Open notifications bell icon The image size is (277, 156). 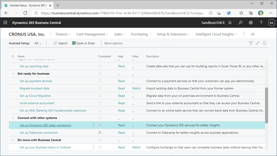(x=230, y=23)
